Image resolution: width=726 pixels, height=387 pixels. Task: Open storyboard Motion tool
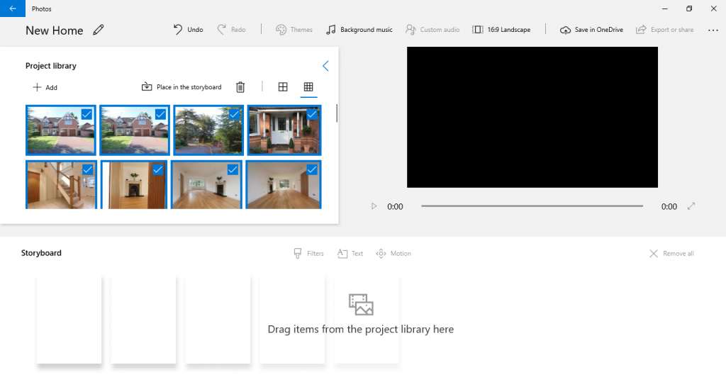click(x=393, y=253)
